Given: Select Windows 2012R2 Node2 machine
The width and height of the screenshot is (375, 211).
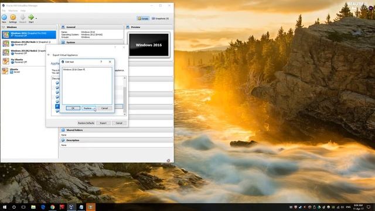Looking at the screenshot, I should coord(24,52).
